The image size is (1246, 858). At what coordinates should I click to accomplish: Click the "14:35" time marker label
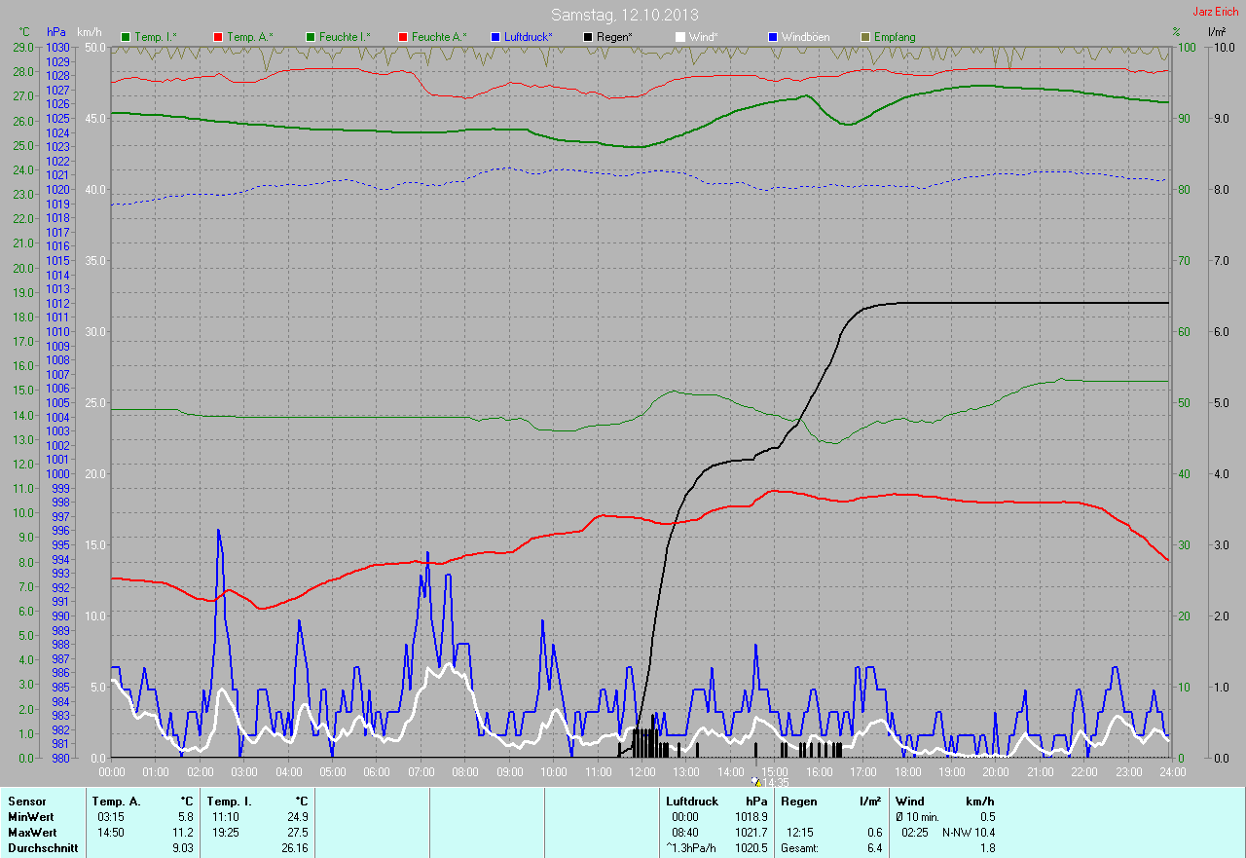coord(775,782)
